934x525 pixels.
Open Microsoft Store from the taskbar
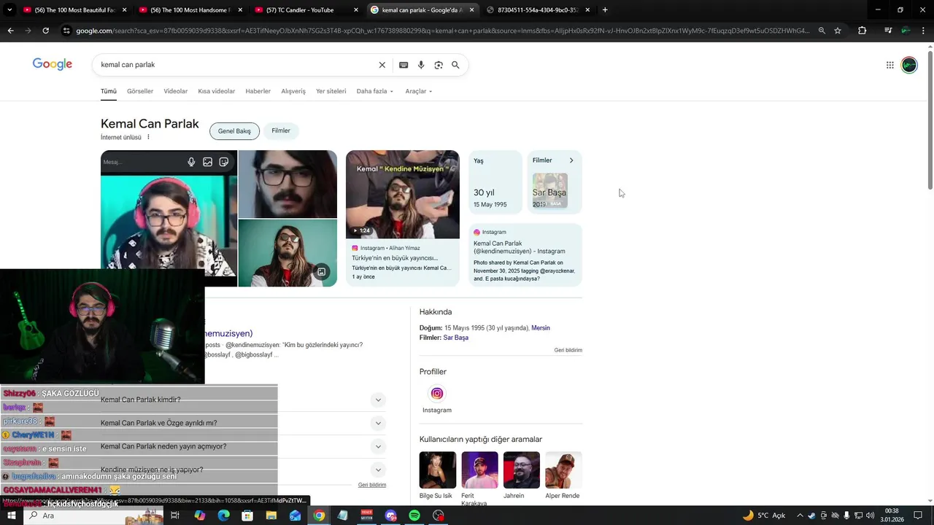(247, 516)
